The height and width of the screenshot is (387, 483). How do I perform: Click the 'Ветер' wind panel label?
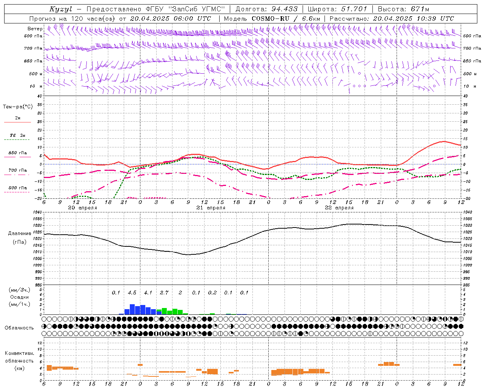point(35,29)
